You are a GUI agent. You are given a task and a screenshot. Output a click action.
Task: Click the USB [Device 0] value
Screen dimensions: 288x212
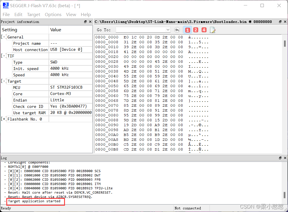pos(66,50)
